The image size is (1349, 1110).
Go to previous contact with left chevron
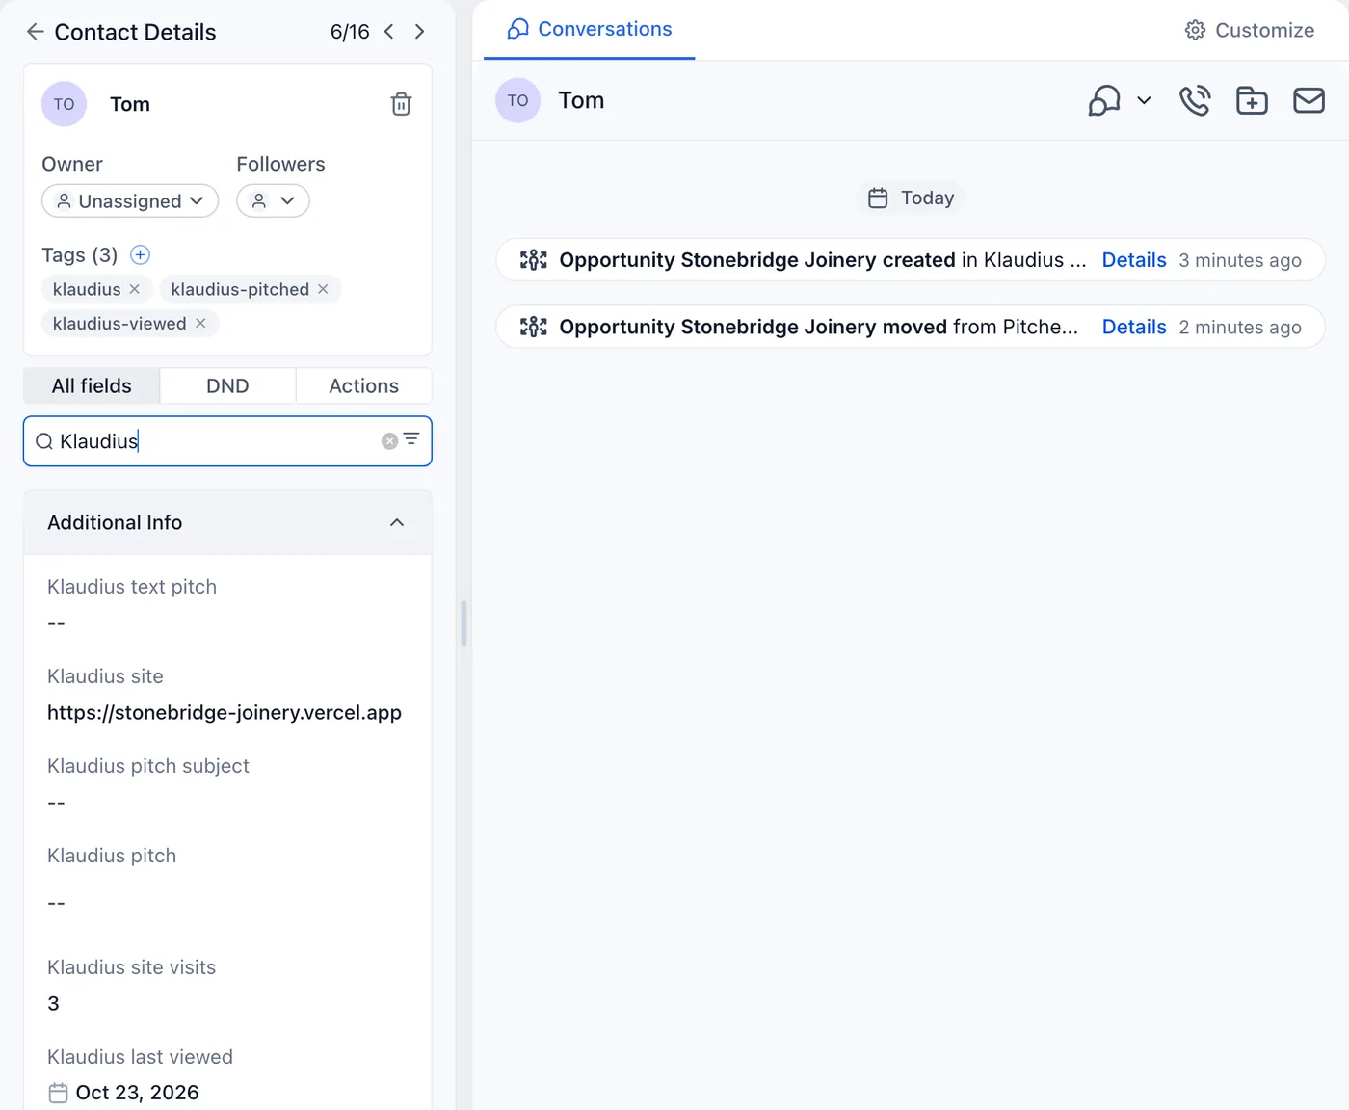click(x=388, y=32)
